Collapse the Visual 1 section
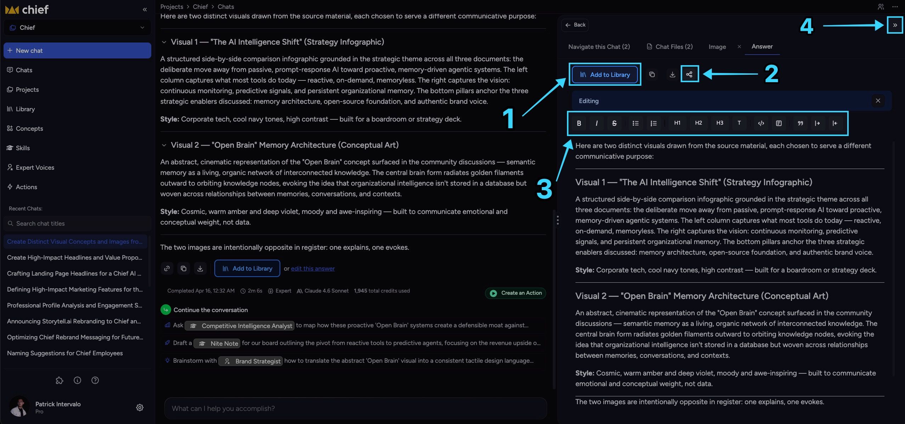This screenshot has width=905, height=424. (x=164, y=42)
